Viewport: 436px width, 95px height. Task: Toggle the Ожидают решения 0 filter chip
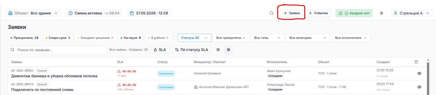click(x=95, y=38)
